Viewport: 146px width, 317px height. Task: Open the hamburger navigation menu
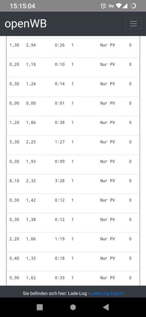click(133, 24)
